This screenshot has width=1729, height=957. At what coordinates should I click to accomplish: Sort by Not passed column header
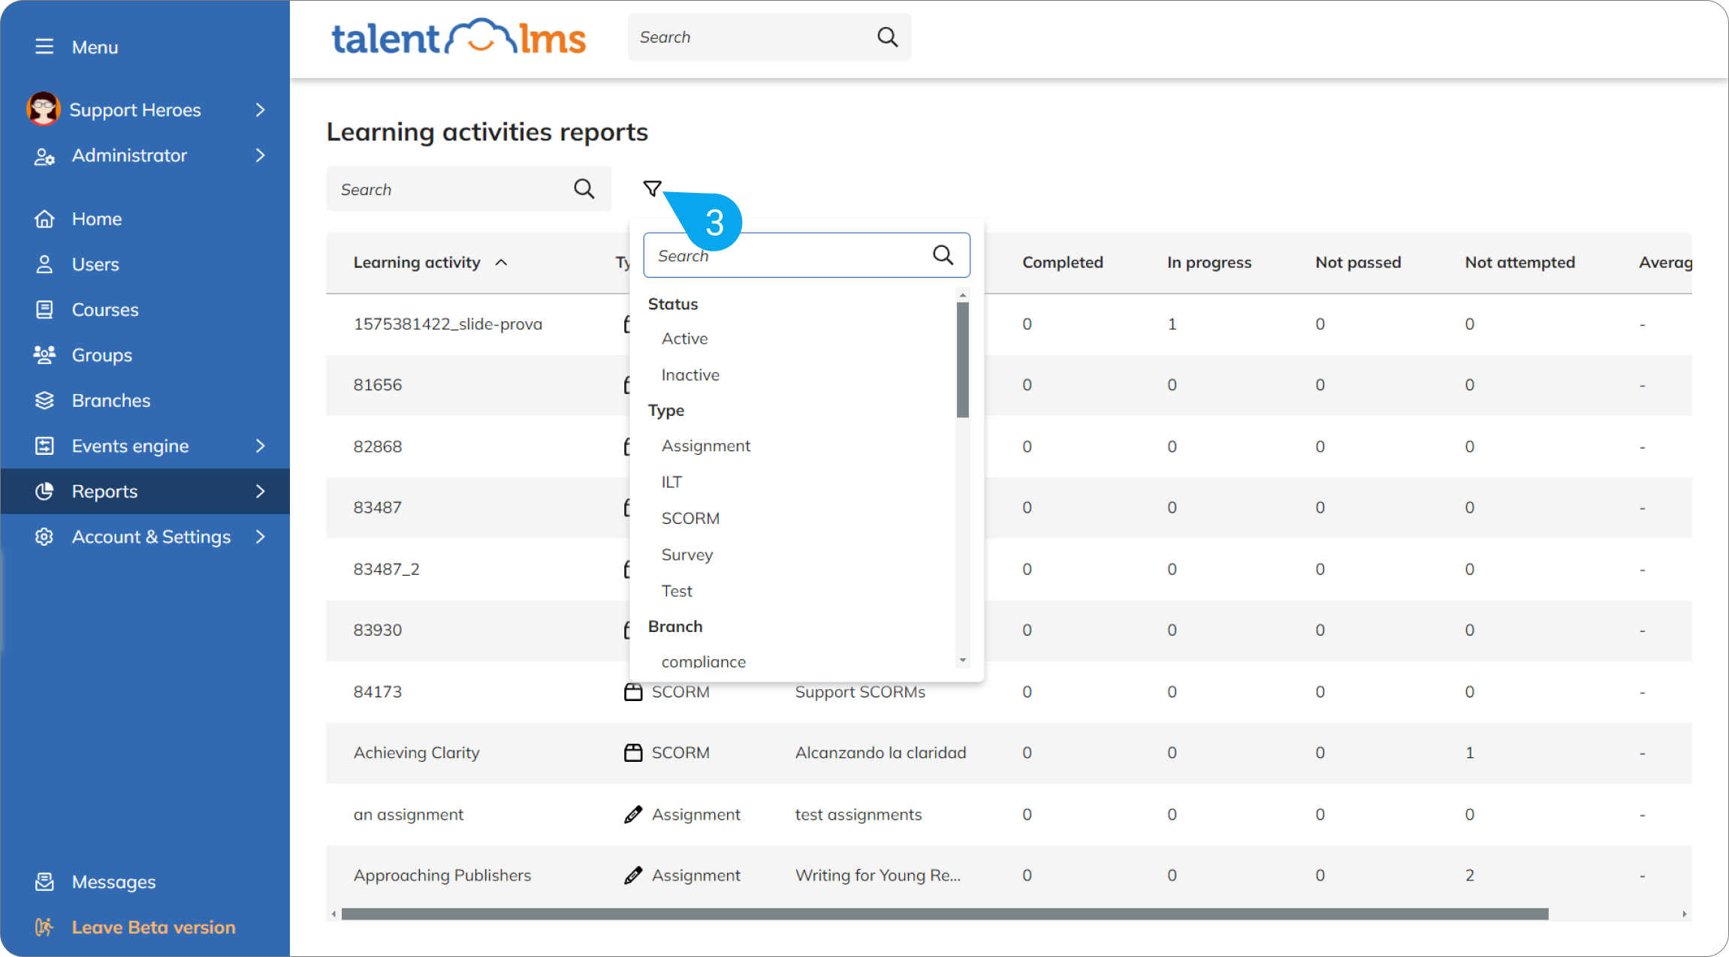[1358, 263]
